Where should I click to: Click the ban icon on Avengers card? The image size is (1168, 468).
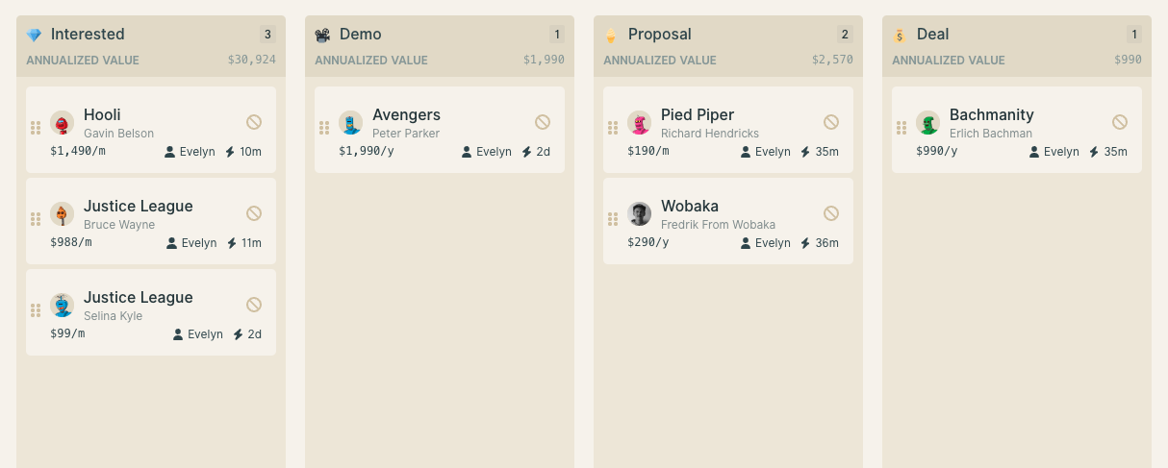[x=543, y=122]
